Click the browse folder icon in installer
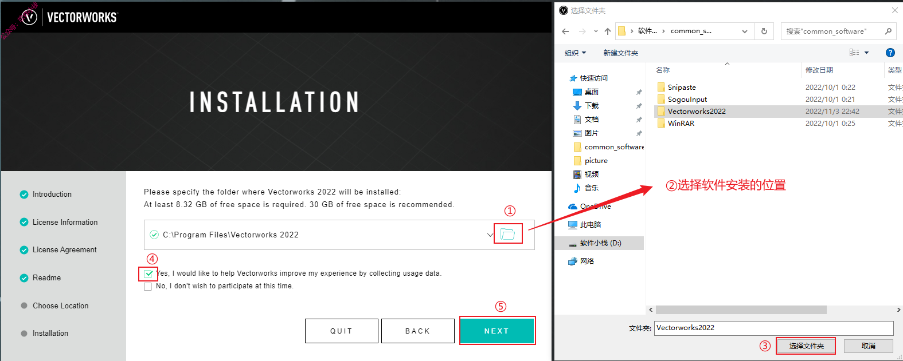 click(x=508, y=234)
